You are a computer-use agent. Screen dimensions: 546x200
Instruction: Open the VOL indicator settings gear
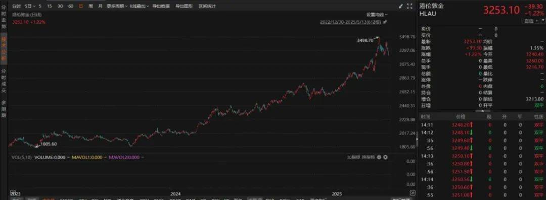pyautogui.click(x=379, y=157)
